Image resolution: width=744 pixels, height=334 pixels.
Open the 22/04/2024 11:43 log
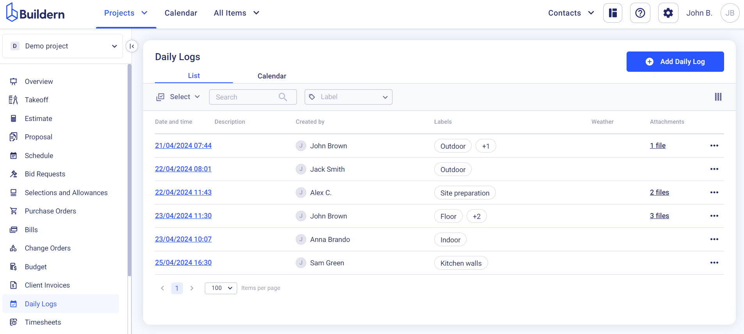[183, 192]
